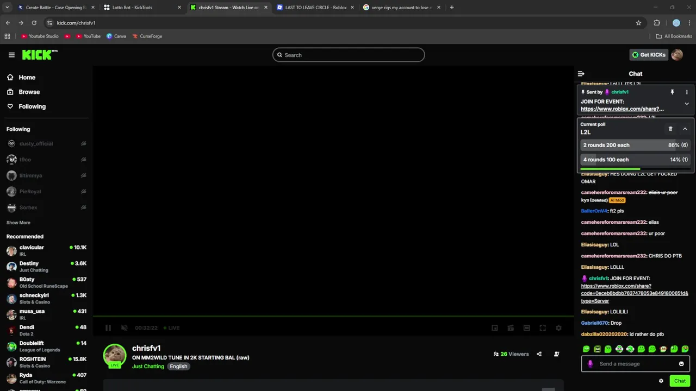Delete the current poll with the trash icon

670,129
